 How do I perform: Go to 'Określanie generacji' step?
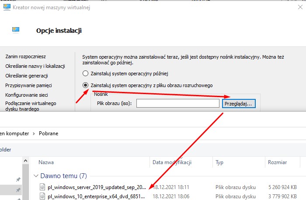point(27,76)
